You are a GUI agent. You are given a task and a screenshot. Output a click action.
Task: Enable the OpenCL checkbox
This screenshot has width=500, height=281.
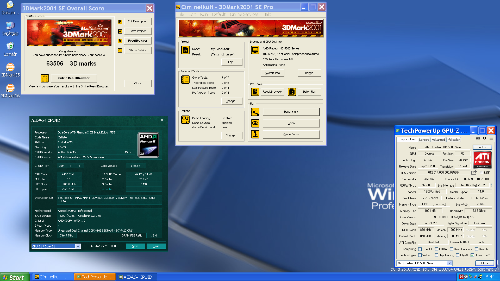[420, 249]
